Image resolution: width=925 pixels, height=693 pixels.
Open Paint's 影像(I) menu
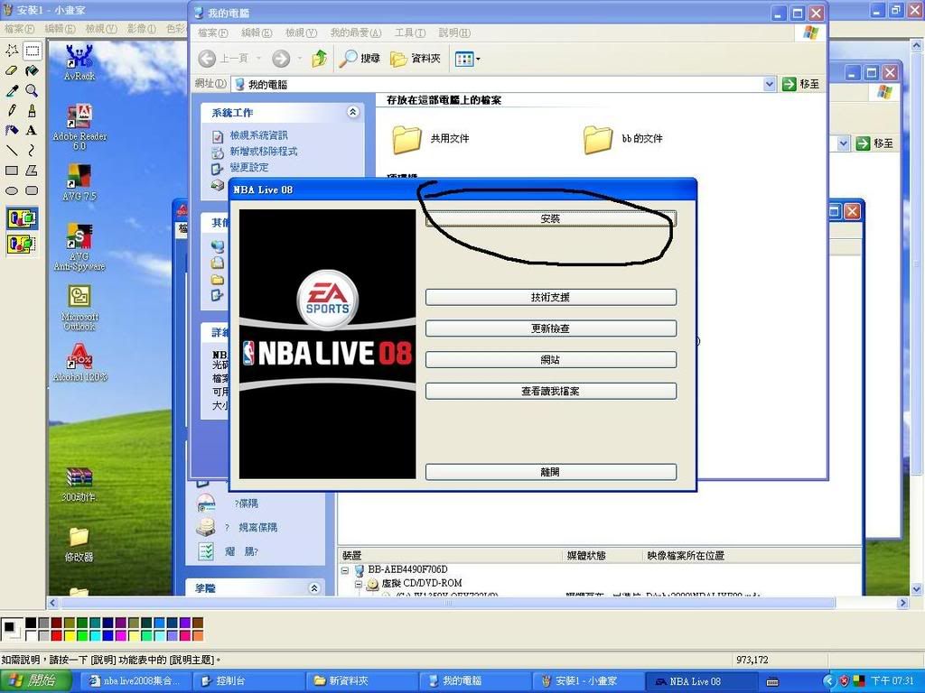(142, 28)
